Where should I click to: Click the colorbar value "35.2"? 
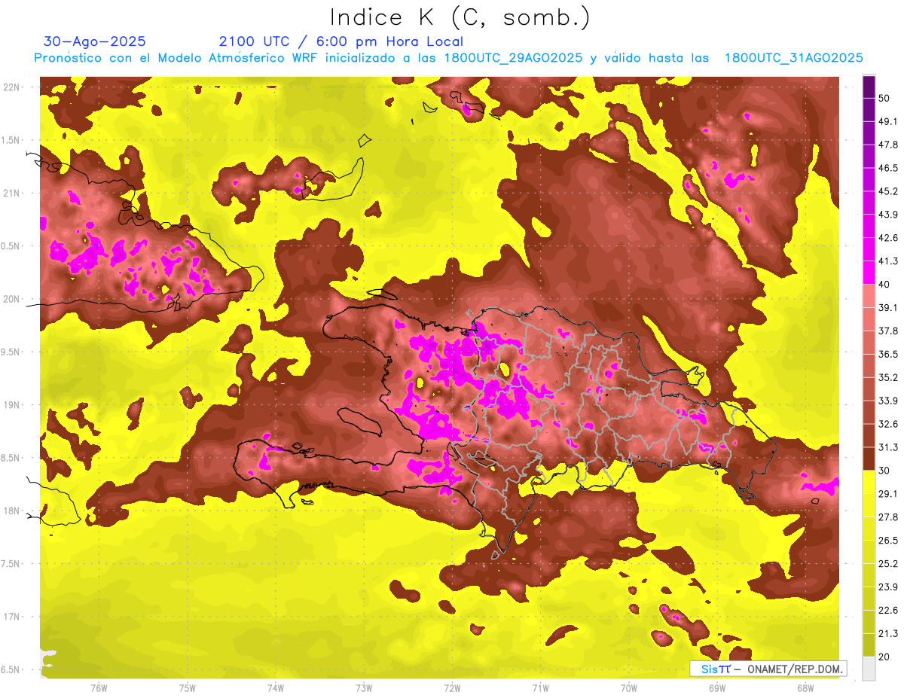click(888, 377)
